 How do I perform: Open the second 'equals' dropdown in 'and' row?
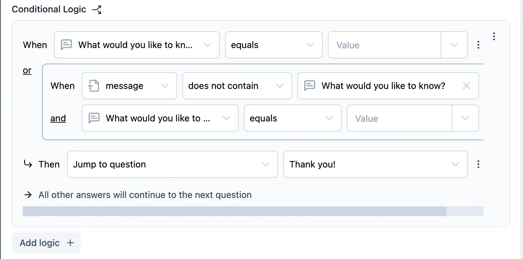(x=292, y=118)
